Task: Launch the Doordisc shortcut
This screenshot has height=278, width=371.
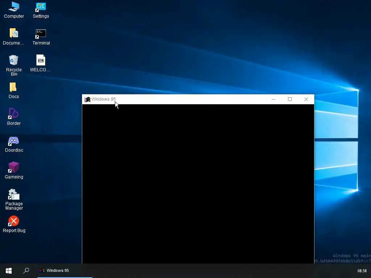Action: (14, 144)
